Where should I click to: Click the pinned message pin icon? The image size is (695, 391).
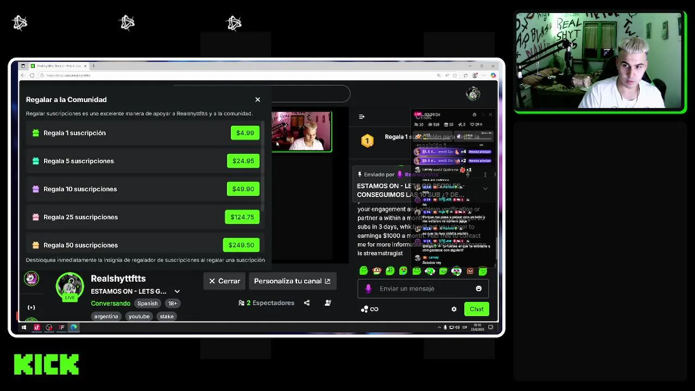[x=359, y=174]
